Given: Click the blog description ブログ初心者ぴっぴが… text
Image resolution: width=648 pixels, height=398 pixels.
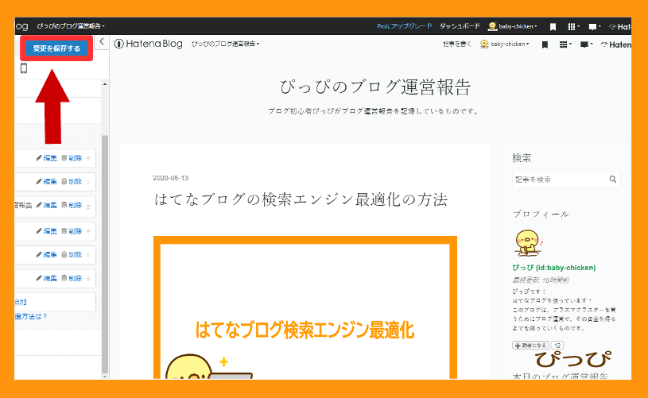Looking at the screenshot, I should click(374, 111).
